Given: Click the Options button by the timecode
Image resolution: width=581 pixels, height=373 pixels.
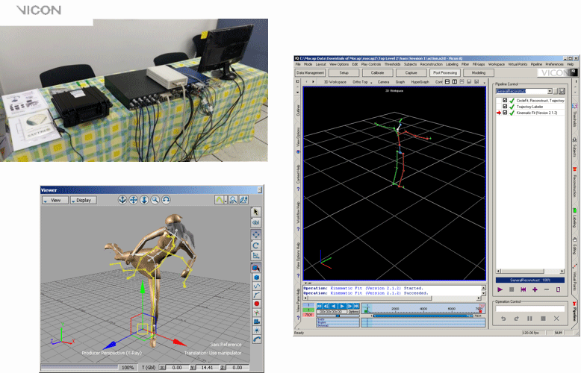Looking at the screenshot, I should tap(353, 311).
